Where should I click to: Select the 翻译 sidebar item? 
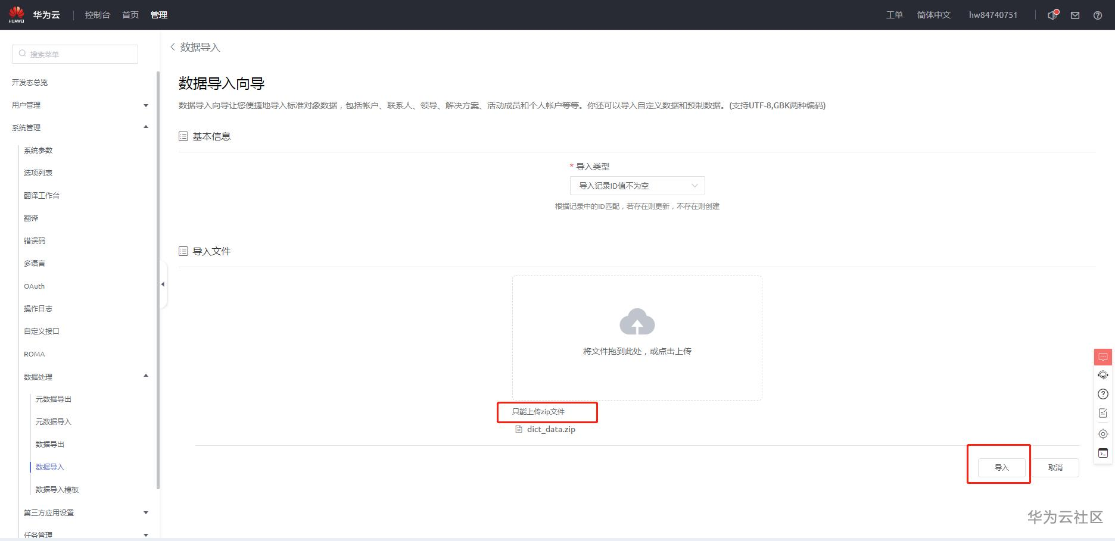(31, 218)
